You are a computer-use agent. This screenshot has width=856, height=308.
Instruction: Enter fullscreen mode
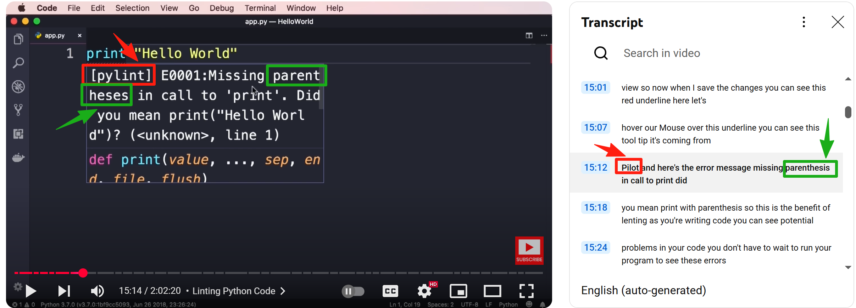(x=526, y=291)
